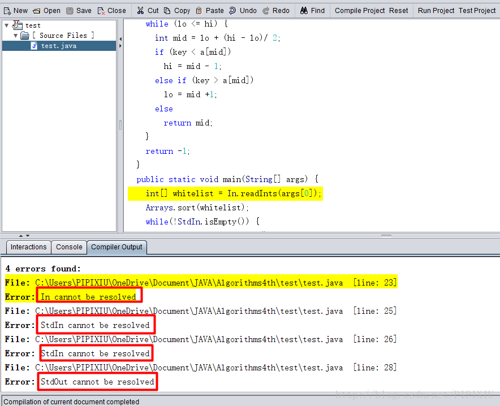Select '4 errors found:' header text
Viewport: 500px width, 406px height.
[x=43, y=269]
